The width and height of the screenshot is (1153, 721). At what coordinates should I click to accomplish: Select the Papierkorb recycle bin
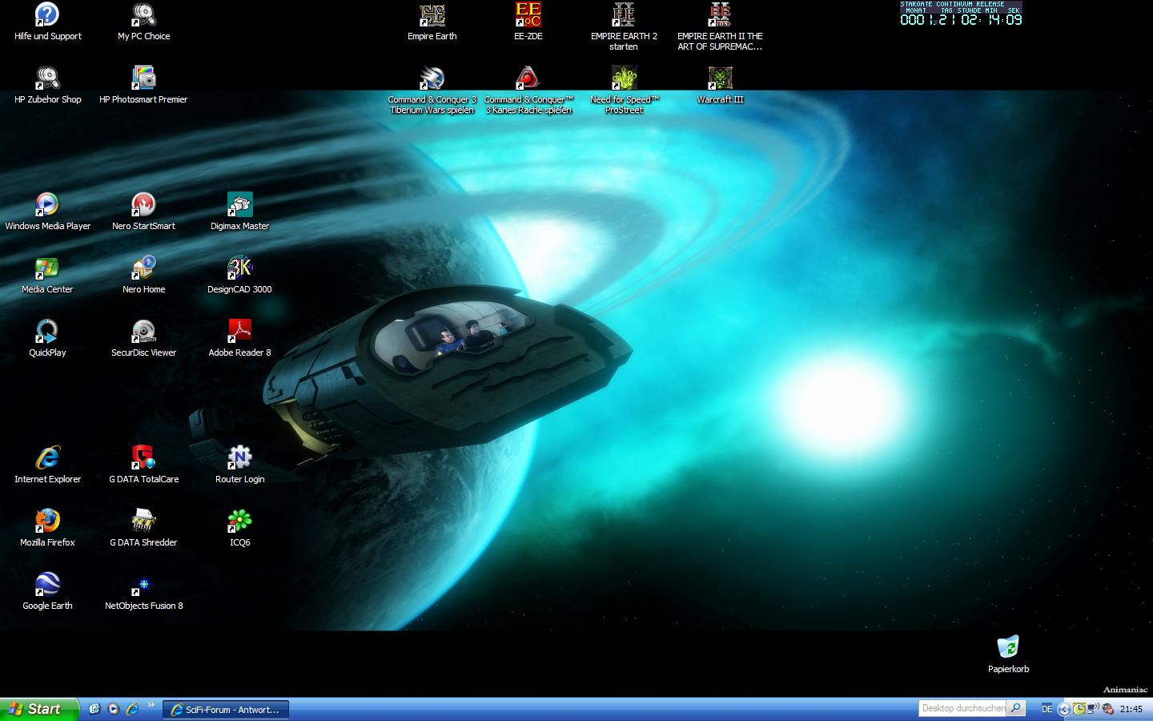1008,647
